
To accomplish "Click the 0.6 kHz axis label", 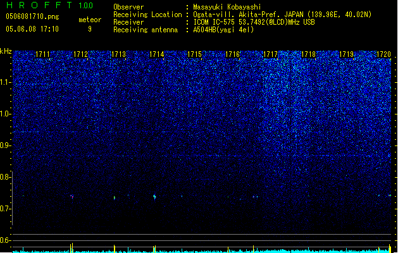I will (x=6, y=240).
